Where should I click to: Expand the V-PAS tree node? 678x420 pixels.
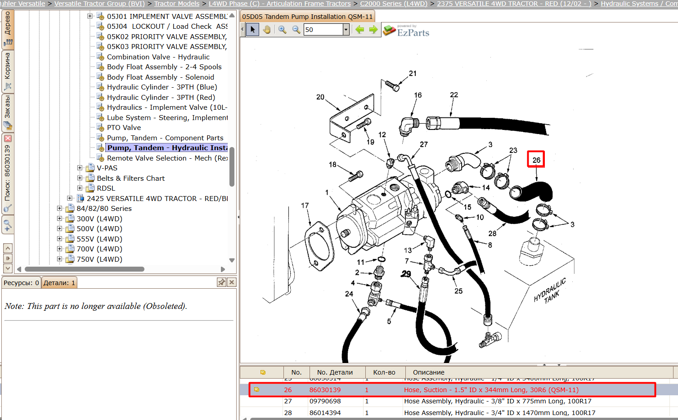(x=80, y=168)
